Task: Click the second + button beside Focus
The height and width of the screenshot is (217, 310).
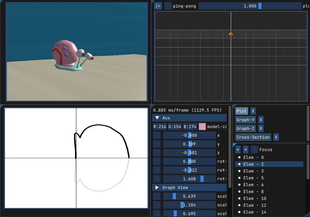Action: click(246, 150)
